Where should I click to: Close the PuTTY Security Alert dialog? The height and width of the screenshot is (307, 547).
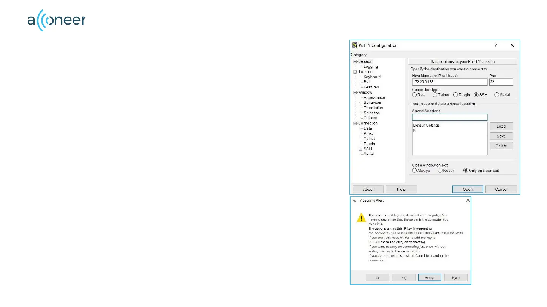[468, 200]
